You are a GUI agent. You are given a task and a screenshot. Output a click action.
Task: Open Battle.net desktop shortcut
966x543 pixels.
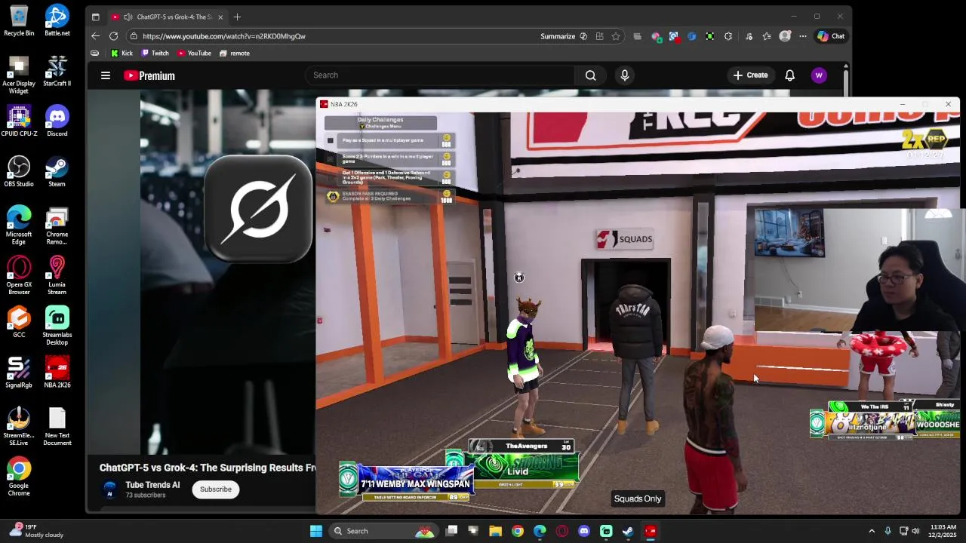pos(57,21)
